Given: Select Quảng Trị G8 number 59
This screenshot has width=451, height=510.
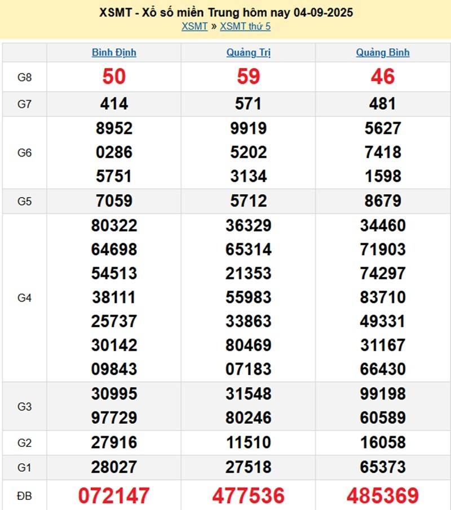Looking at the screenshot, I should pyautogui.click(x=248, y=77).
